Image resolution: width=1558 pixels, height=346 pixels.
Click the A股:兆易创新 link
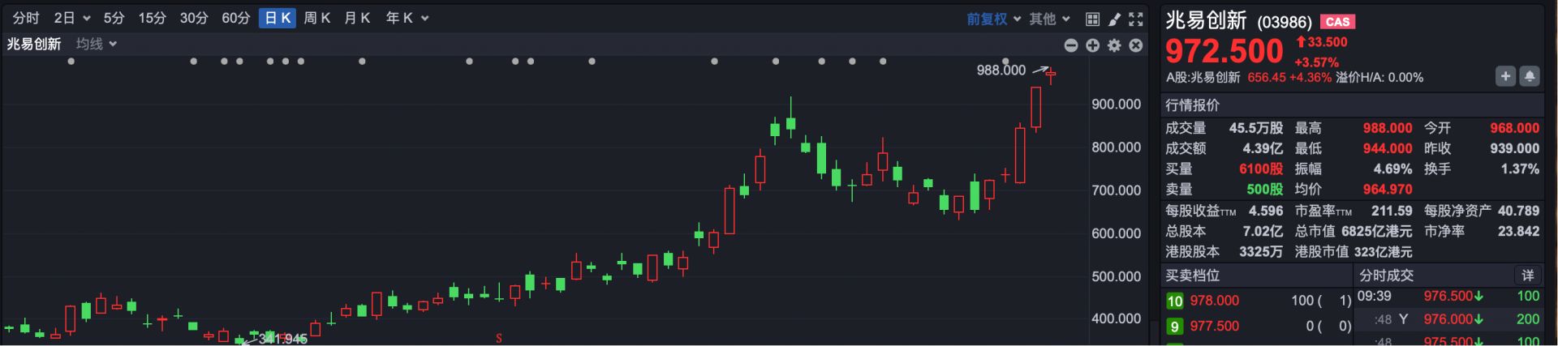[1203, 77]
